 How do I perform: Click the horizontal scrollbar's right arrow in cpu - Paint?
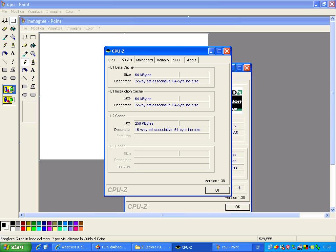[327, 215]
